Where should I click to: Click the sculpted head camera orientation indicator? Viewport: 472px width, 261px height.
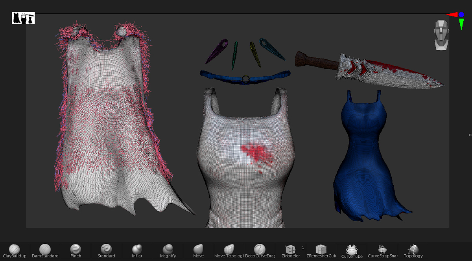[441, 35]
